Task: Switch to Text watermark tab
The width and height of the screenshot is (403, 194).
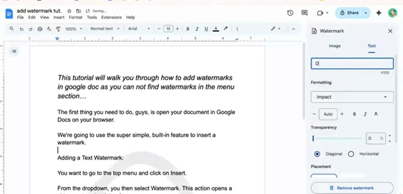Action: [x=372, y=46]
